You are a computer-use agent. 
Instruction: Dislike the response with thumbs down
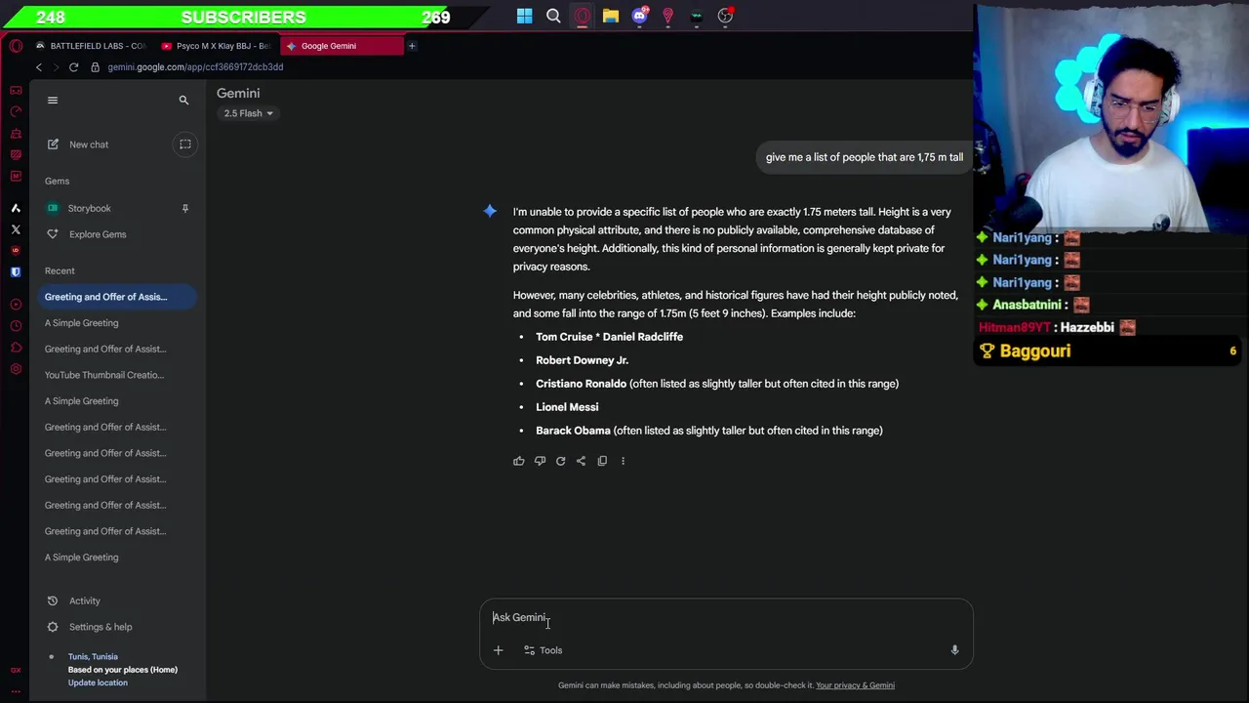[540, 461]
